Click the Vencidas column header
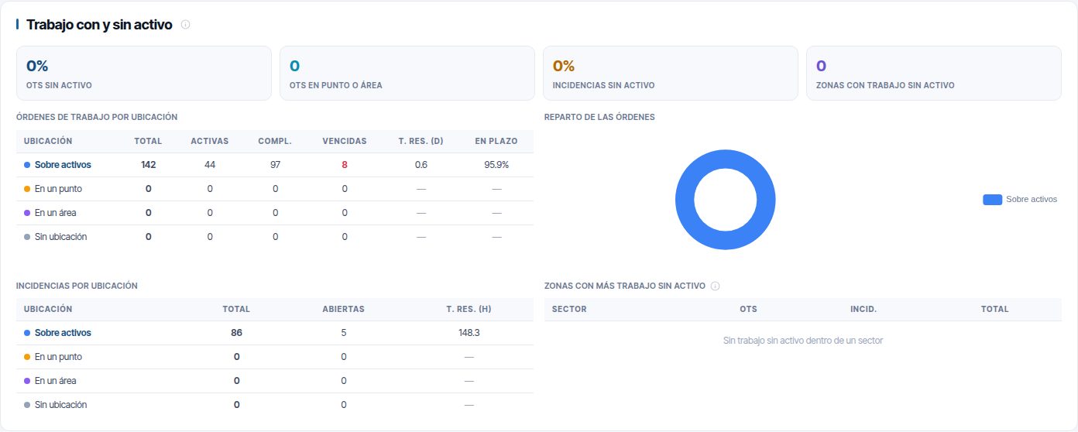 [345, 141]
